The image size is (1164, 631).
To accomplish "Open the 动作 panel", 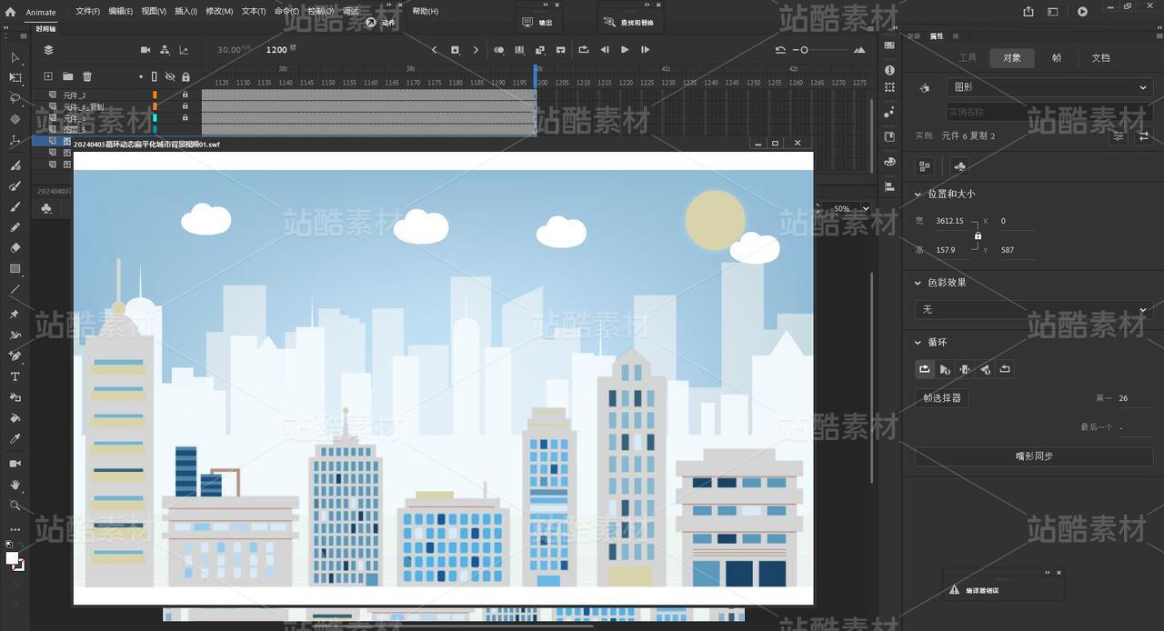I will click(x=381, y=23).
